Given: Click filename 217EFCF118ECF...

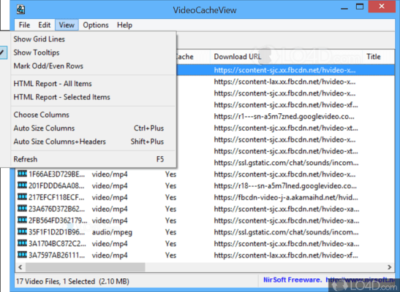Looking at the screenshot, I should click(x=56, y=198).
